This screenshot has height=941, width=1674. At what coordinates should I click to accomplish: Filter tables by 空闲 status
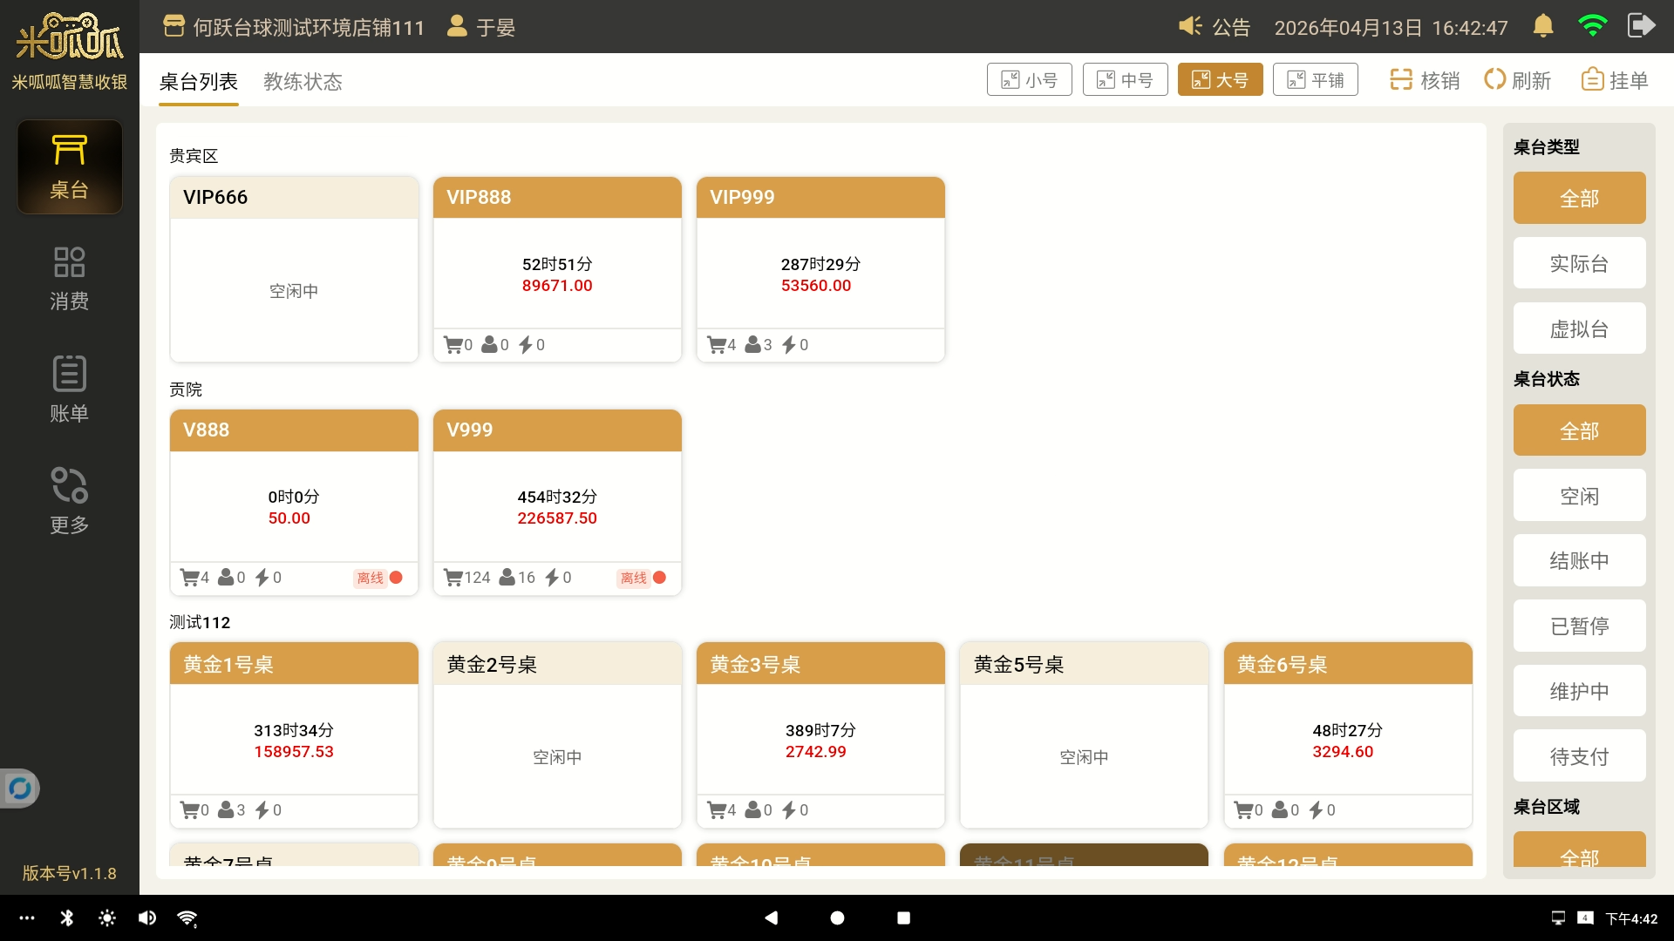[1579, 496]
